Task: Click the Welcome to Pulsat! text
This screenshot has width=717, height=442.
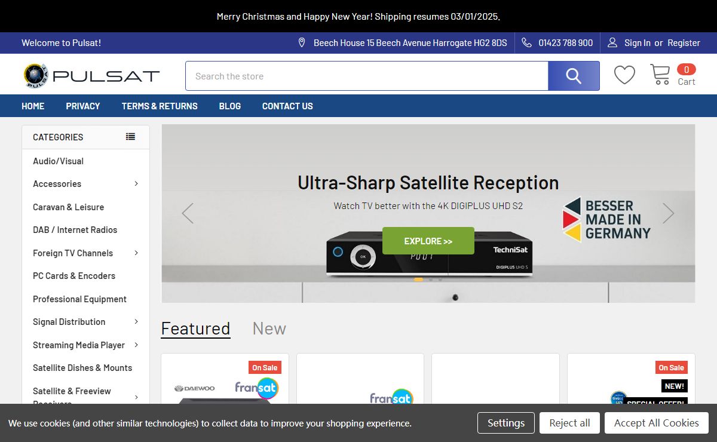Action: tap(61, 42)
